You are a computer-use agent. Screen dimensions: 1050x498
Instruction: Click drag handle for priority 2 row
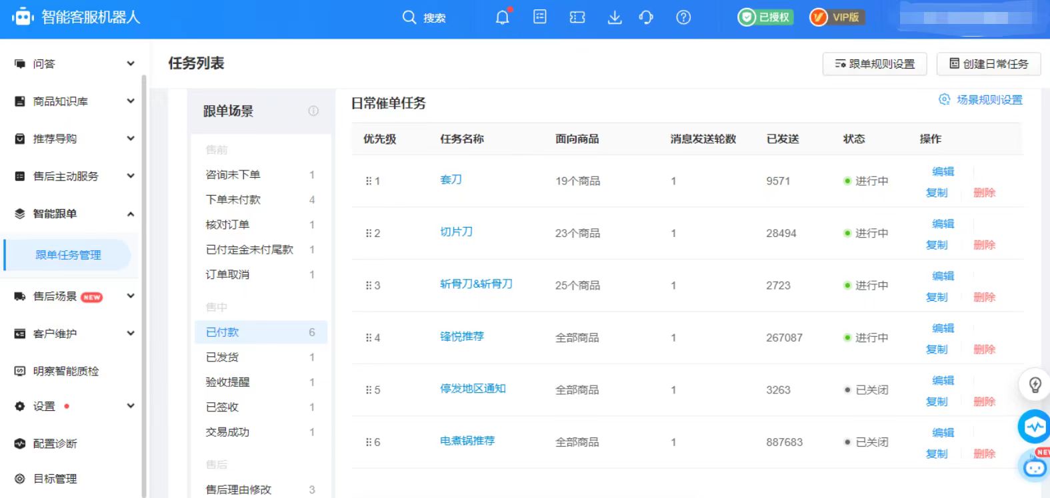(x=369, y=233)
